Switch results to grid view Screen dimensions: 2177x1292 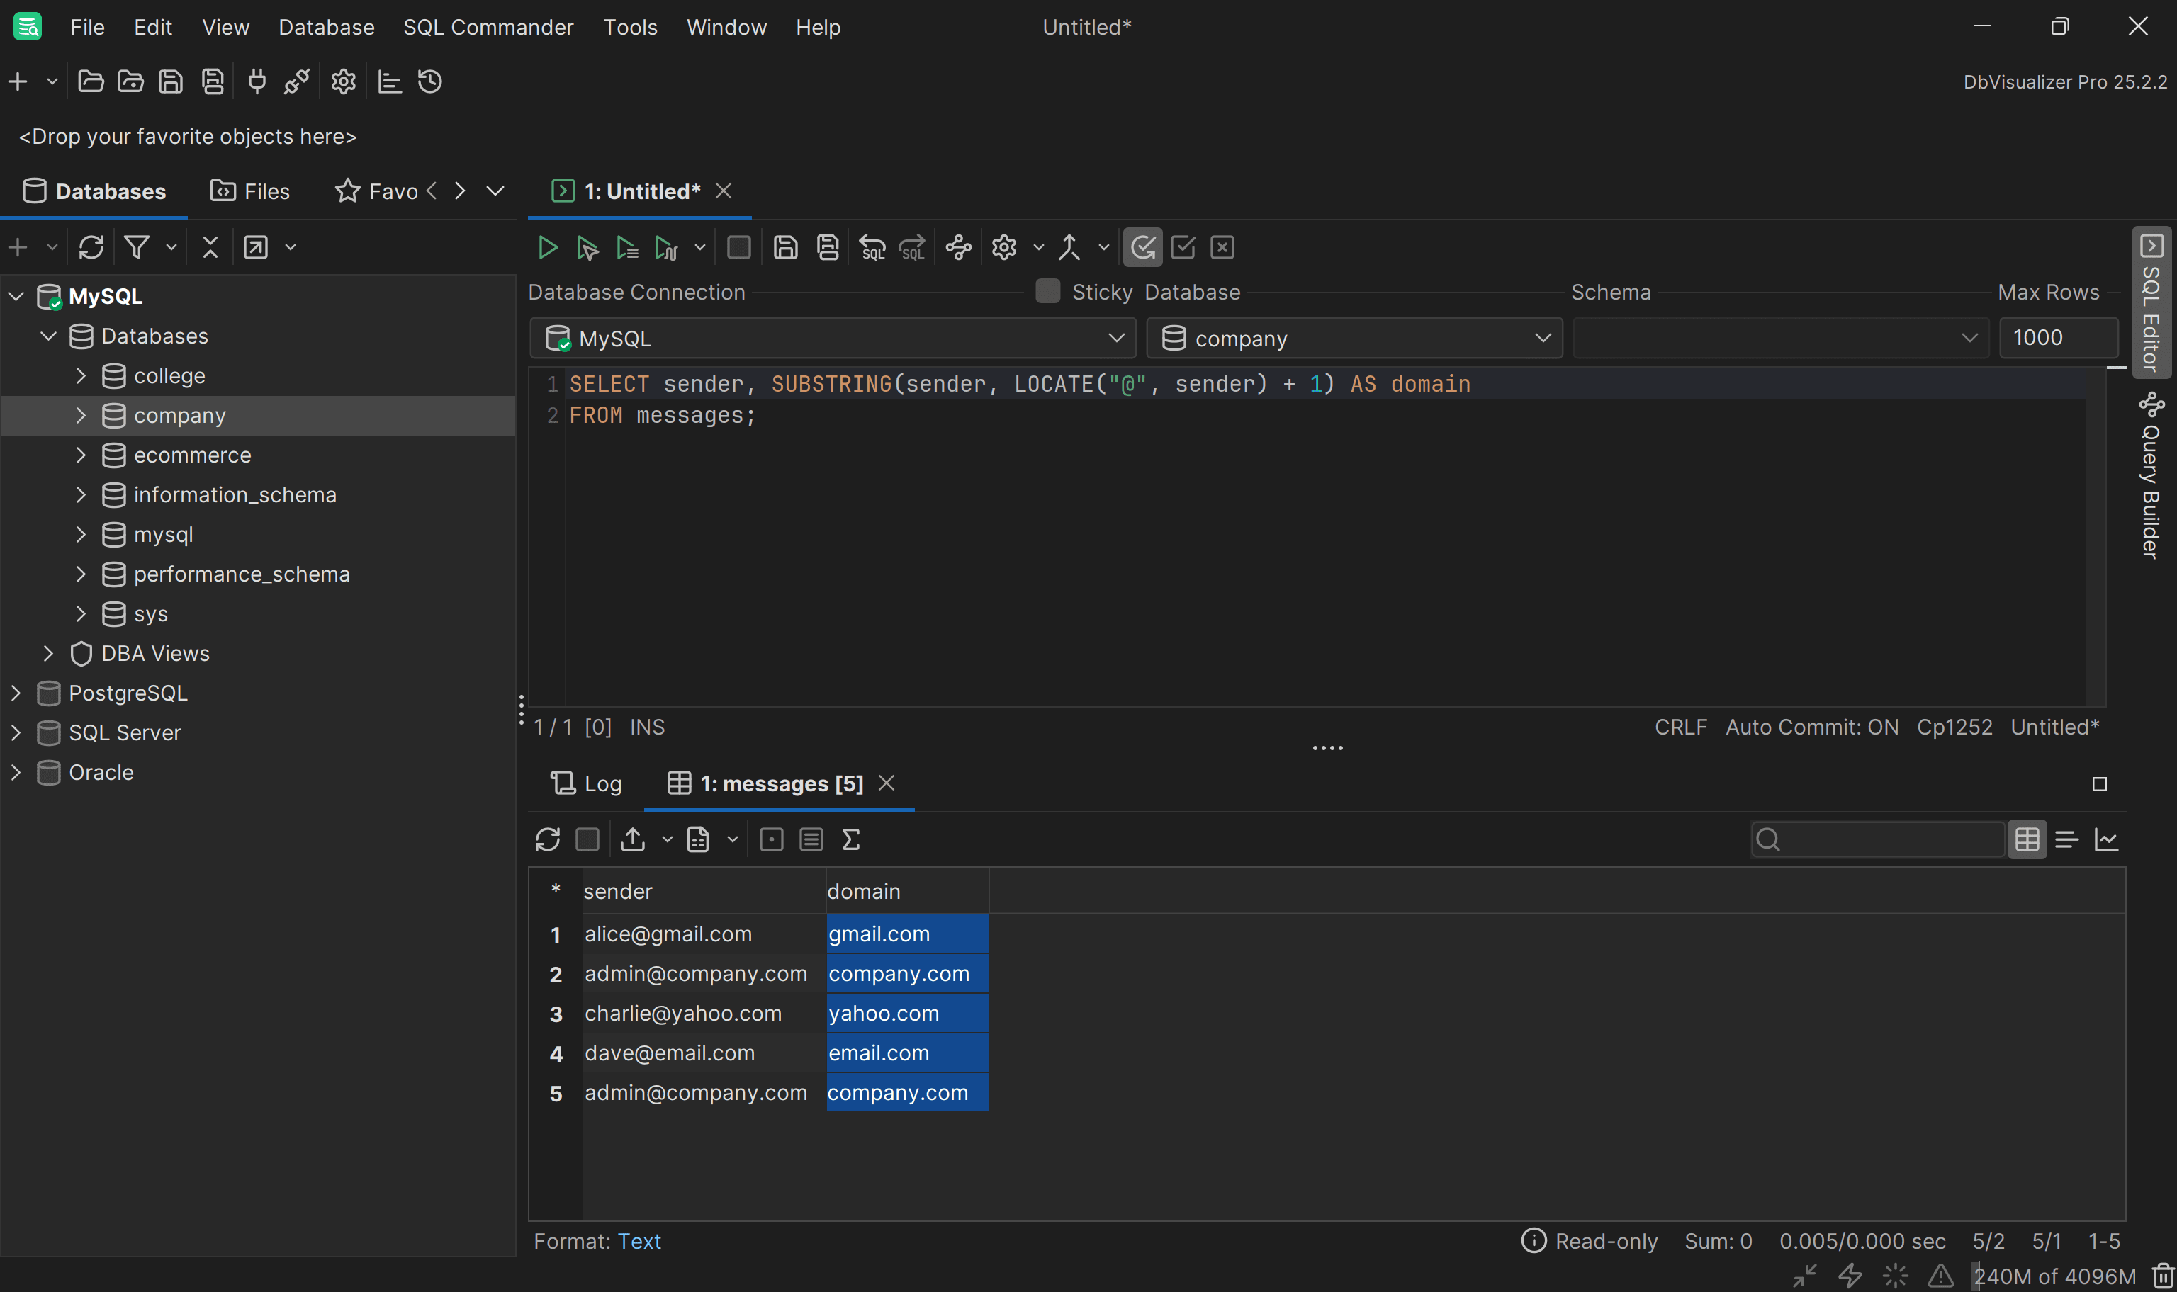point(2027,840)
